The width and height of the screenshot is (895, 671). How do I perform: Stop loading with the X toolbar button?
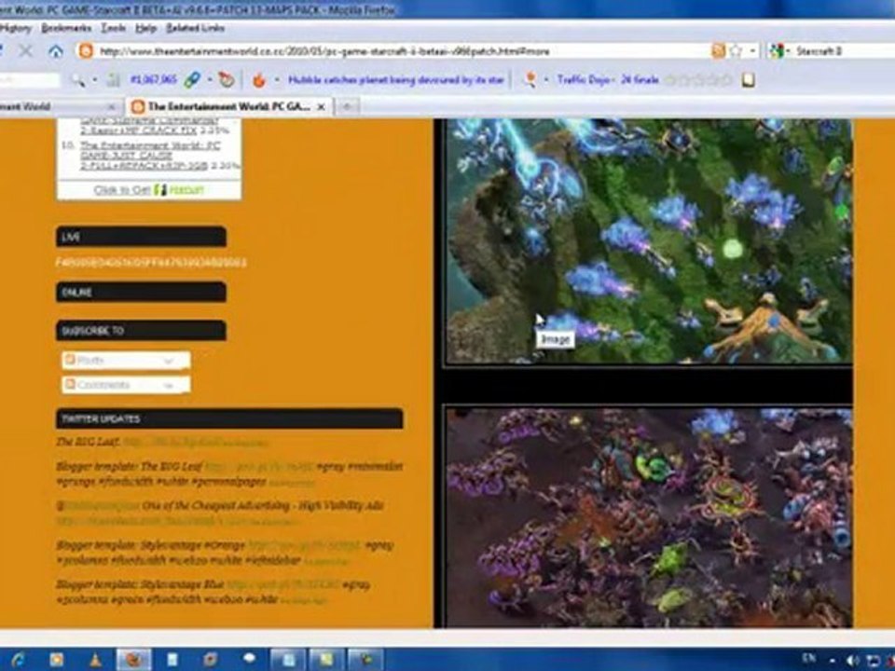pos(26,51)
